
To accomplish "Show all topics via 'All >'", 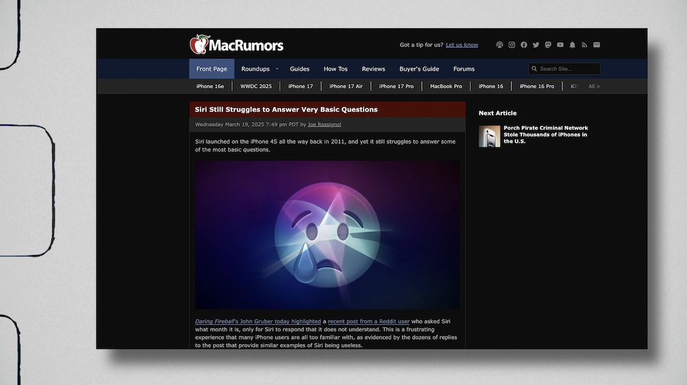I will 594,86.
